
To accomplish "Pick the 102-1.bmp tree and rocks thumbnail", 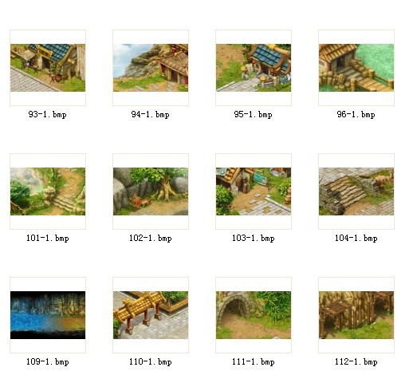I will coord(151,191).
